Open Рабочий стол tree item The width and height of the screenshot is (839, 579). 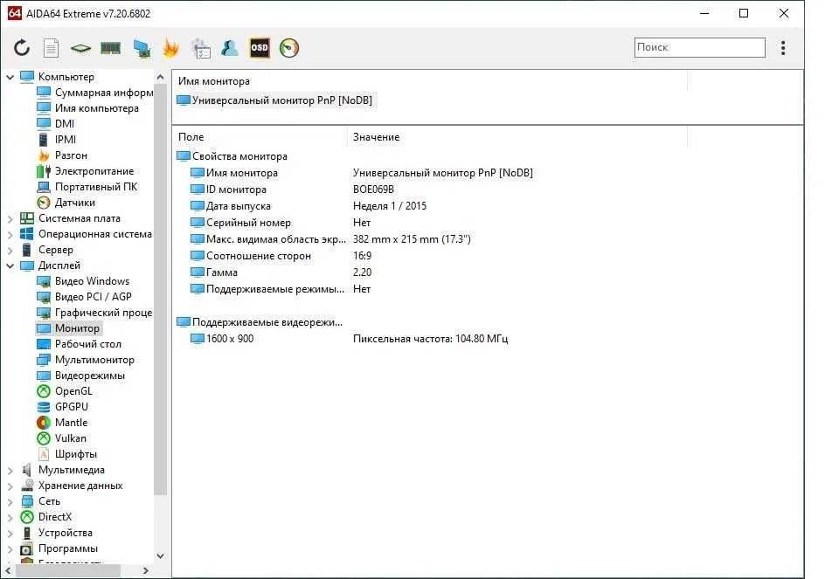click(80, 344)
